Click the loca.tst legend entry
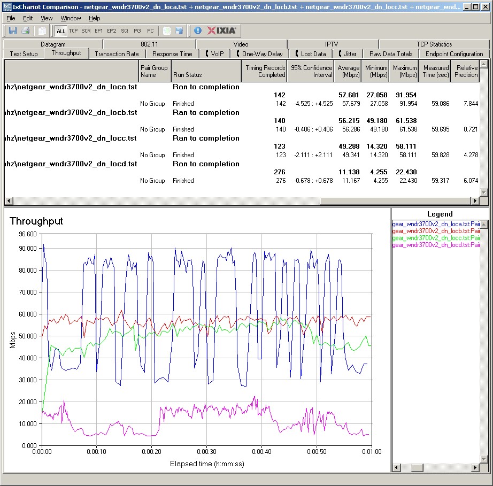 (x=436, y=224)
